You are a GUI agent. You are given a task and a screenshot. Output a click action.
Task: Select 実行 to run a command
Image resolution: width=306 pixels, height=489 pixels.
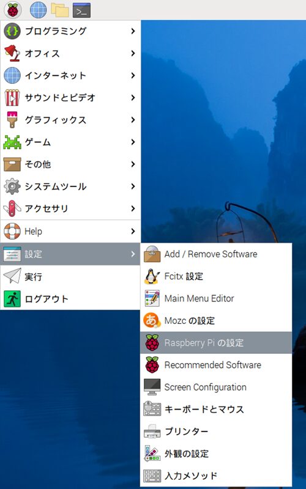[70, 276]
